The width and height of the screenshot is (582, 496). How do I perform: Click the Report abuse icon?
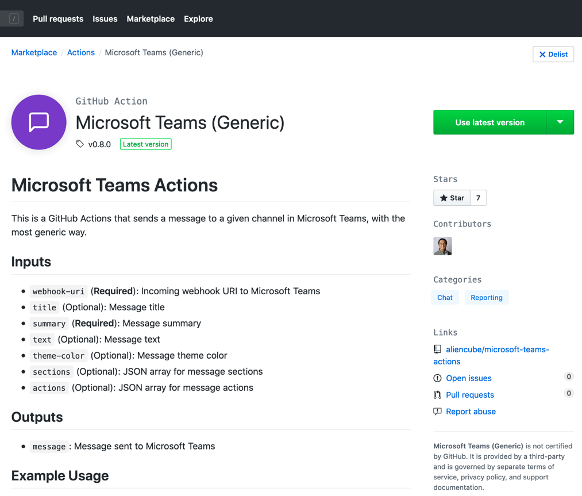(x=438, y=412)
